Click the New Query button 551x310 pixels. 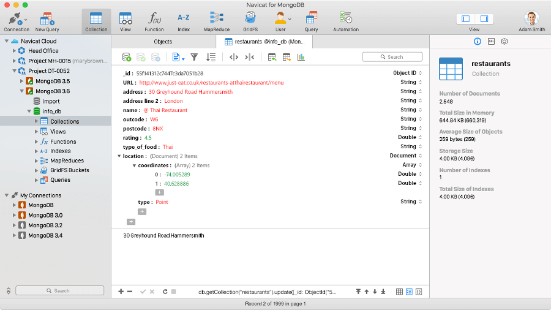tap(47, 21)
